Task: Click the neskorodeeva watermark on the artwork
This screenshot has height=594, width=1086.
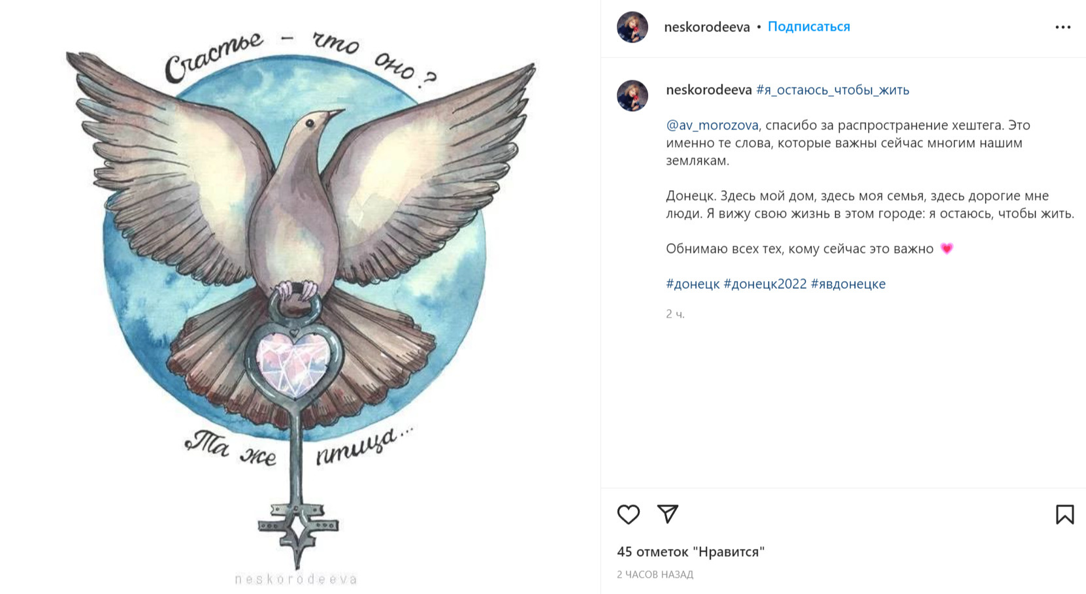Action: (296, 579)
